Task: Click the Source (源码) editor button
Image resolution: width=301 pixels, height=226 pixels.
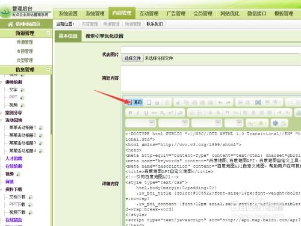Action: click(x=134, y=102)
